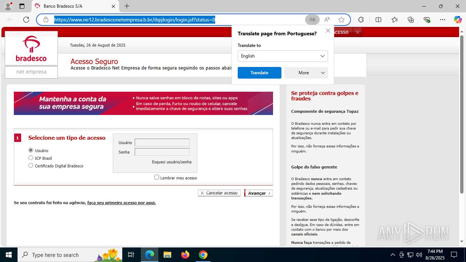This screenshot has width=466, height=262.
Task: Open Firefox from taskbar
Action: point(185,255)
